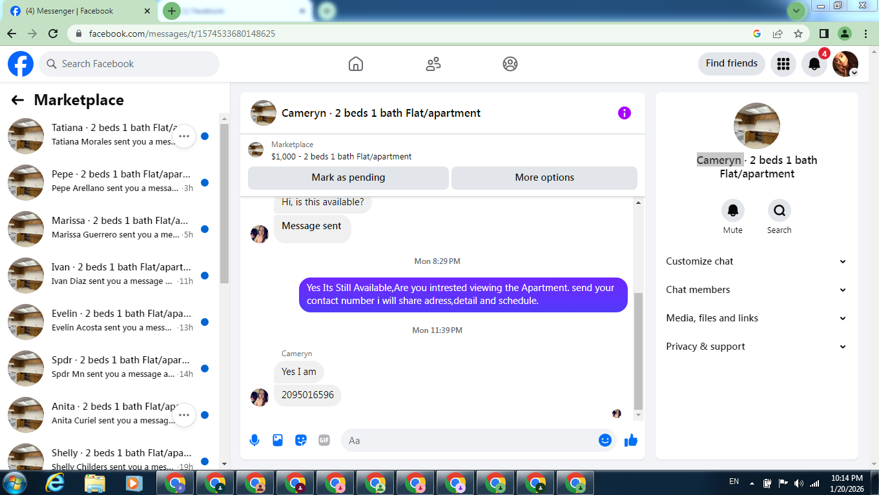Viewport: 879px width, 495px height.
Task: Open the Facebook home logo
Action: pos(21,64)
